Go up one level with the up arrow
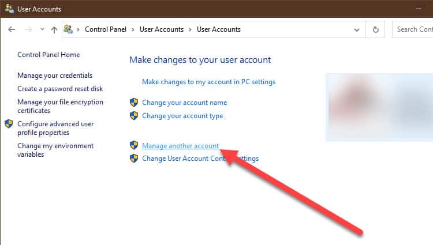Screen dimensions: 433x245 coord(54,29)
